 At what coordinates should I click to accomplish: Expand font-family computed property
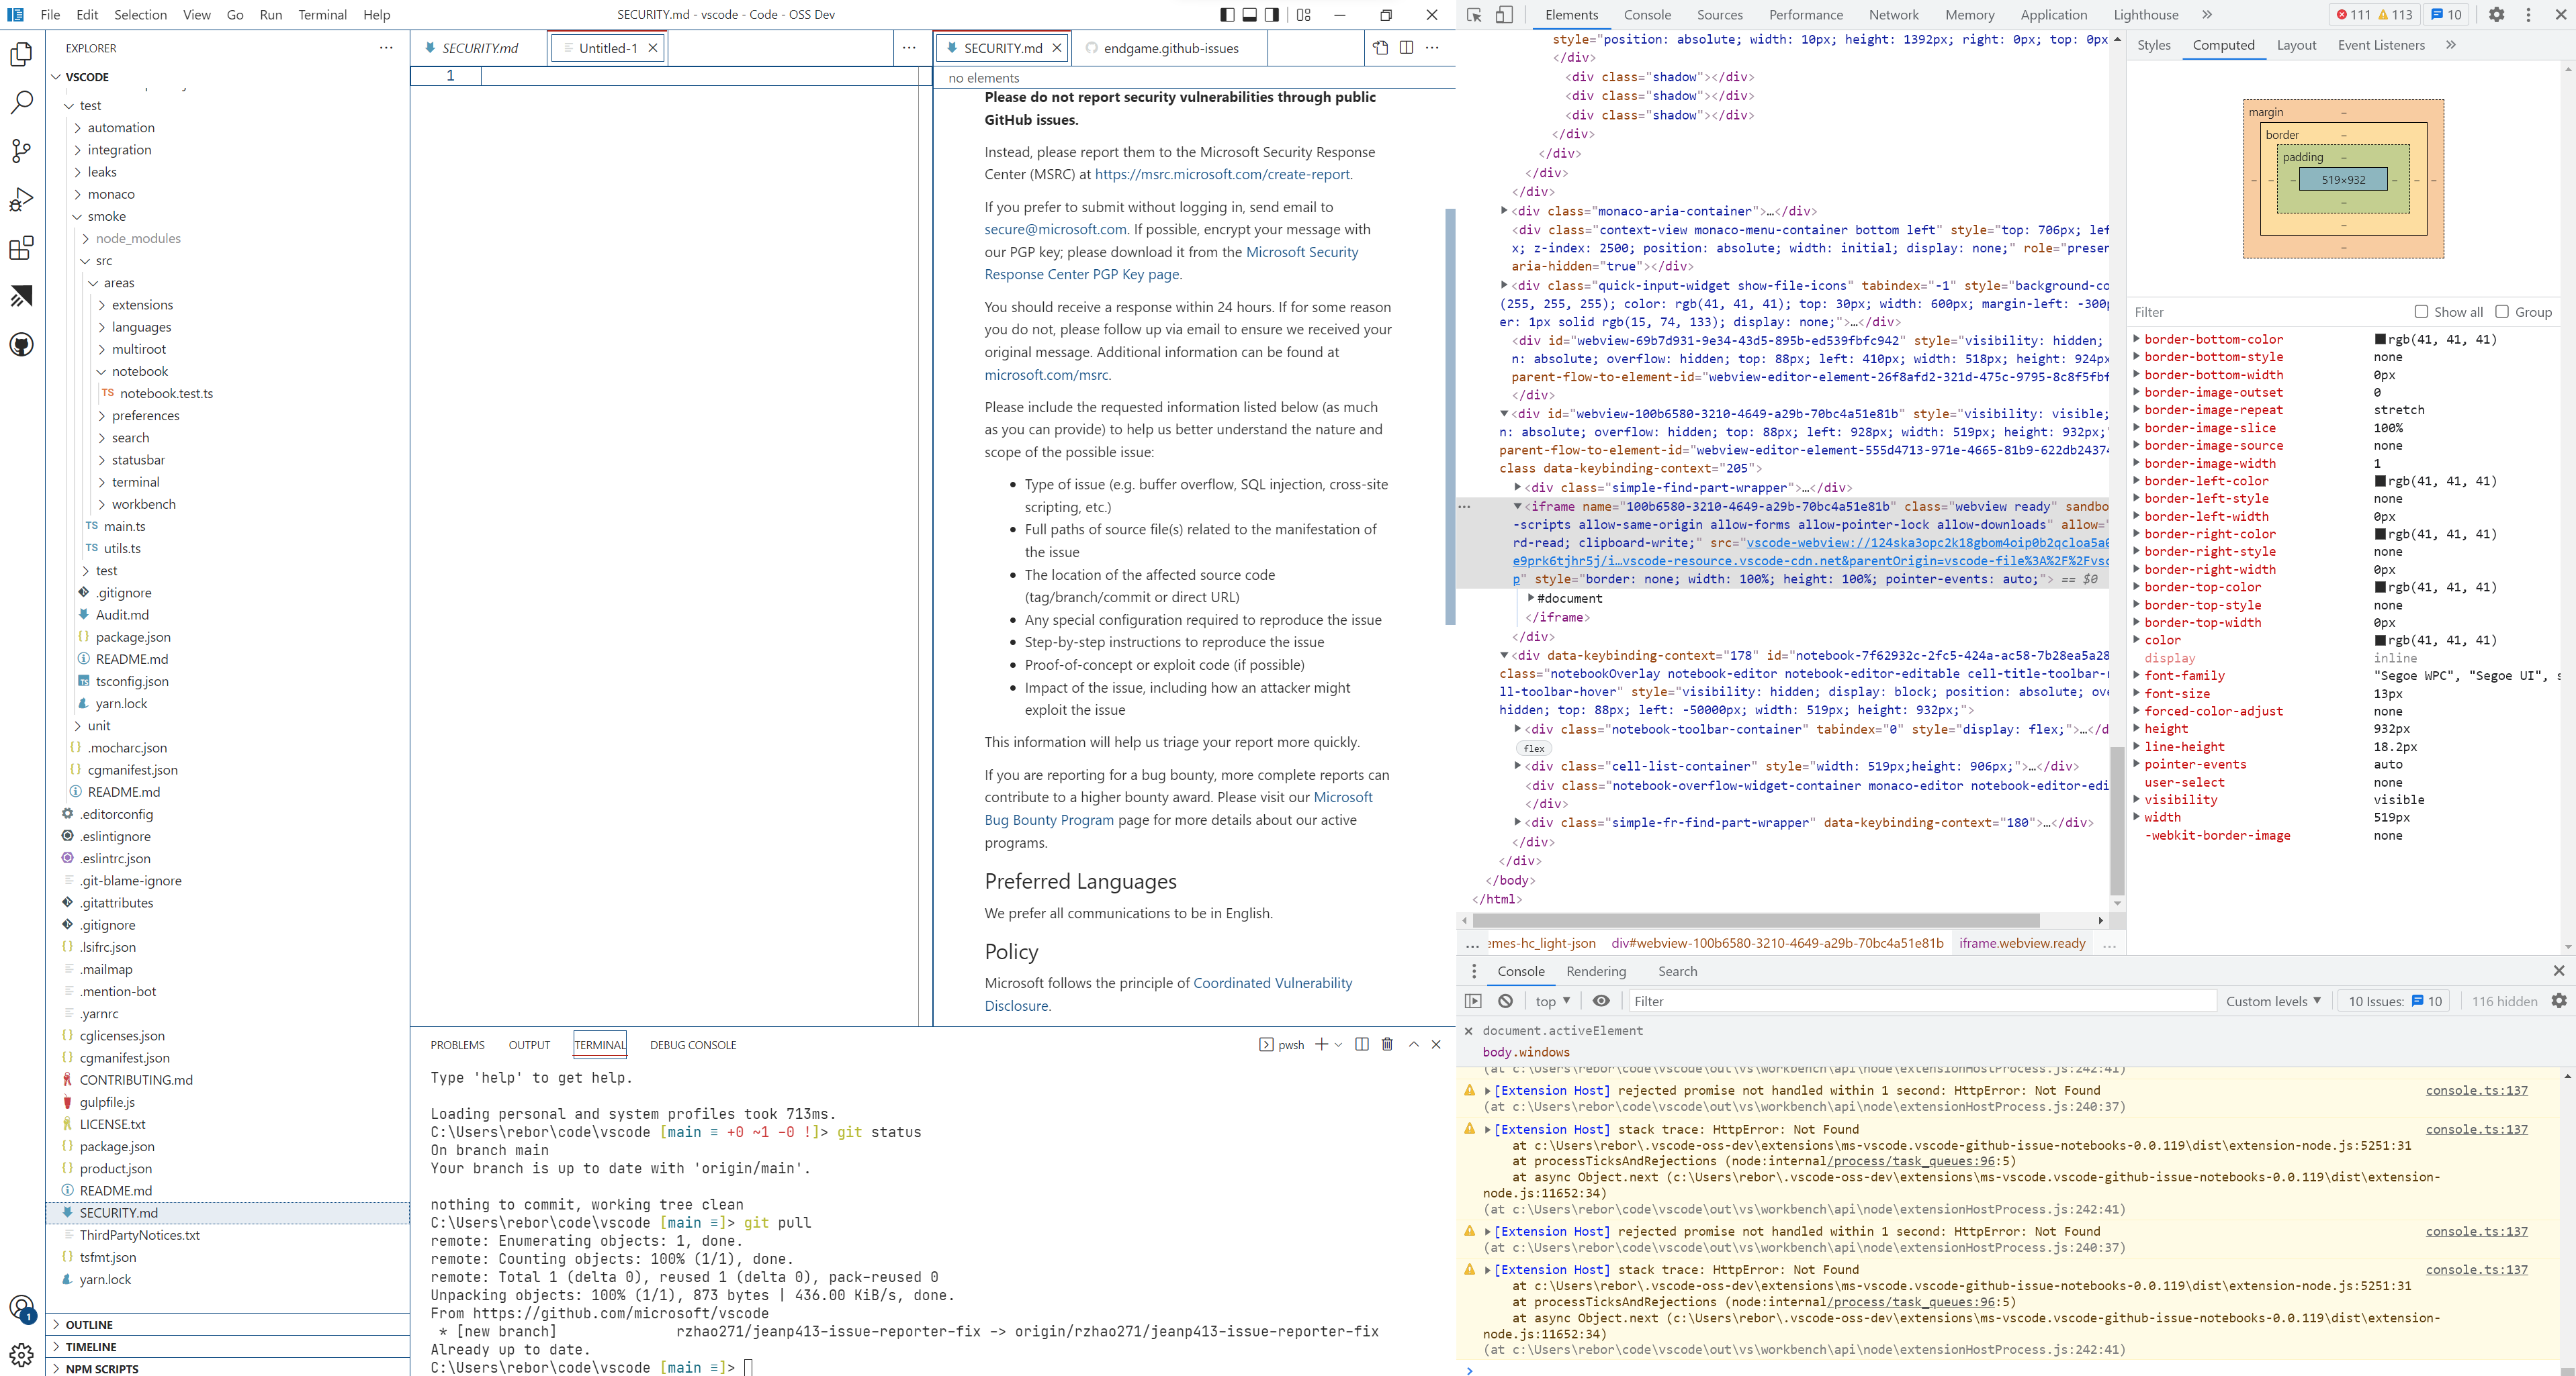click(x=2137, y=675)
